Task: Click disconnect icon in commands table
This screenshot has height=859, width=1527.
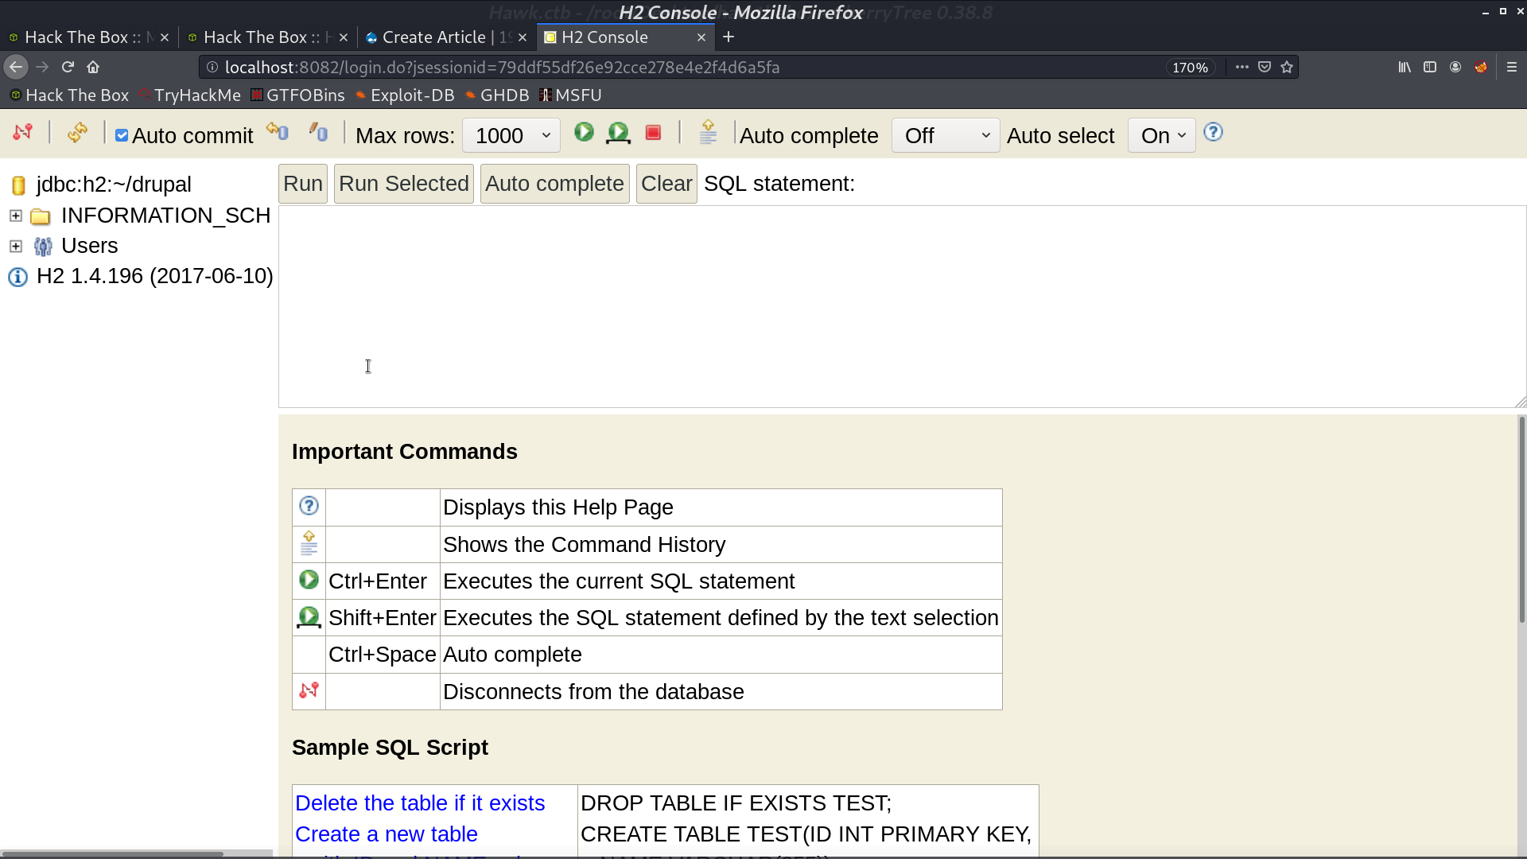Action: point(309,690)
